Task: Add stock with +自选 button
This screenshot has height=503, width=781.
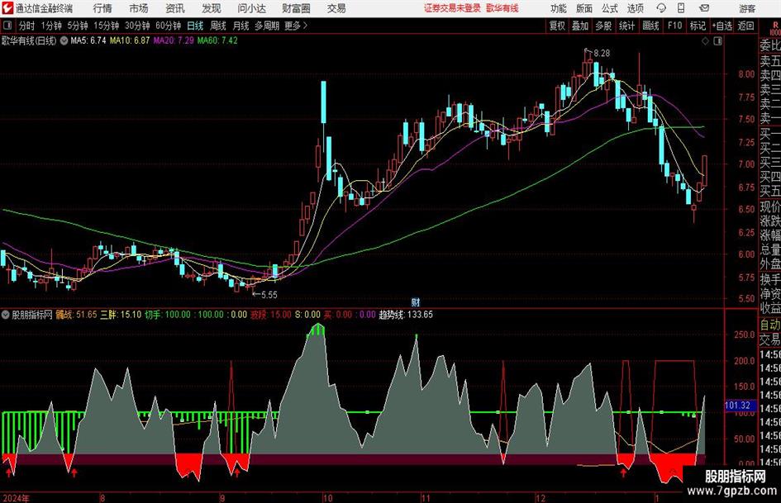Action: point(722,26)
